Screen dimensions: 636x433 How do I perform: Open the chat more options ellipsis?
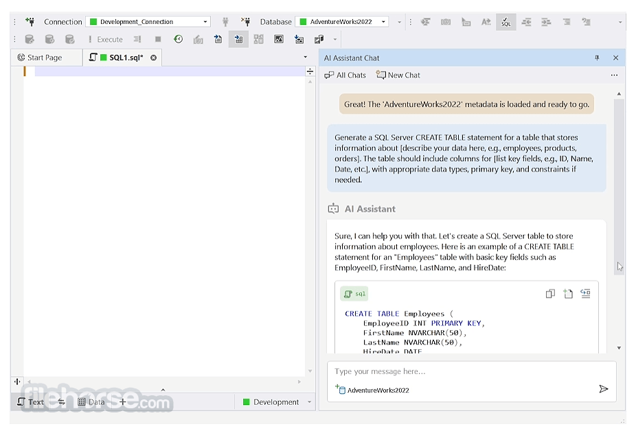[614, 75]
